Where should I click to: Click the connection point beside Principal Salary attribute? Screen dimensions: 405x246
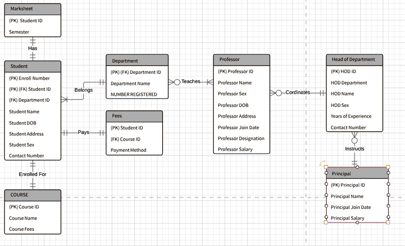326,218
